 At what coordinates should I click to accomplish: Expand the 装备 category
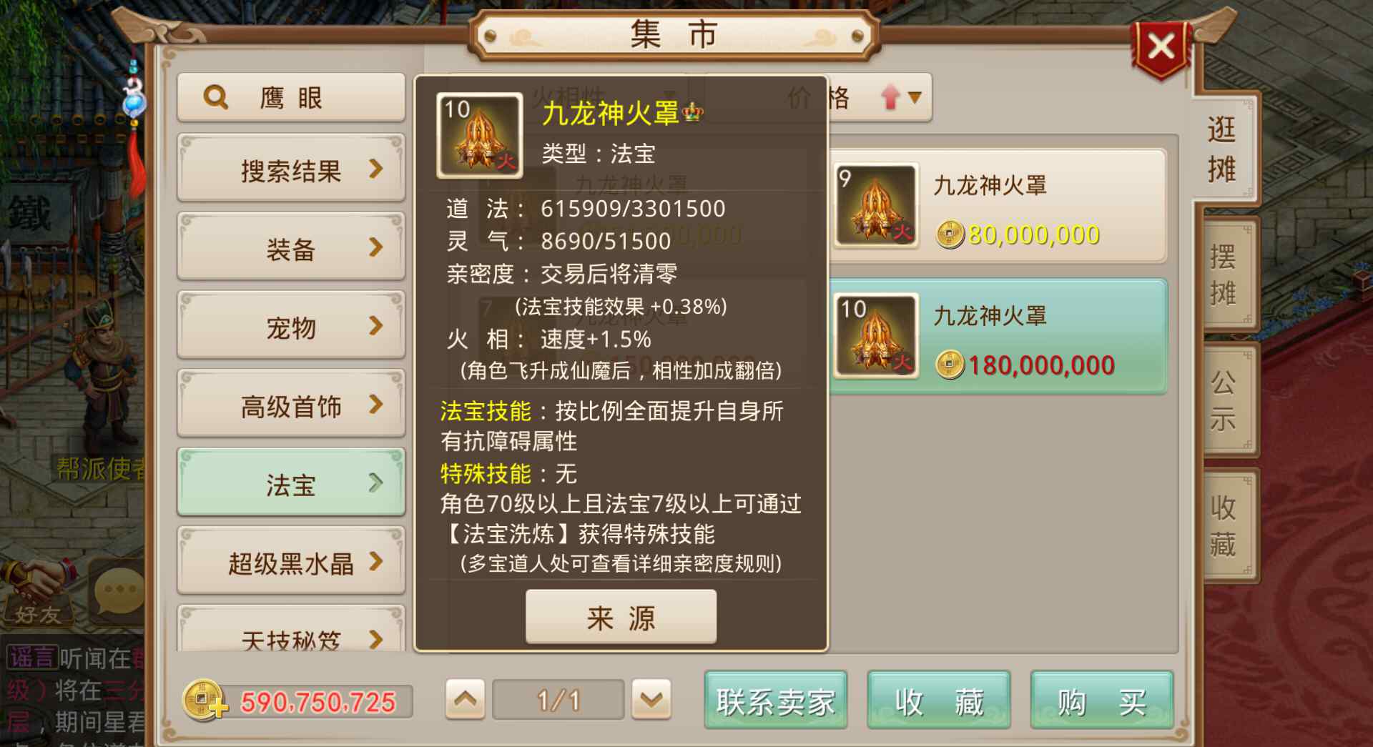tap(291, 247)
